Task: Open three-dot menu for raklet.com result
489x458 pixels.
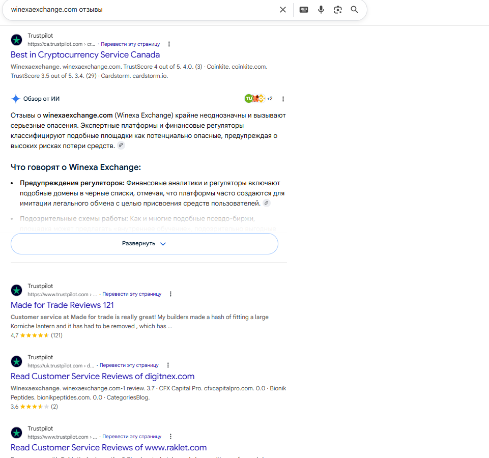Action: coord(170,437)
